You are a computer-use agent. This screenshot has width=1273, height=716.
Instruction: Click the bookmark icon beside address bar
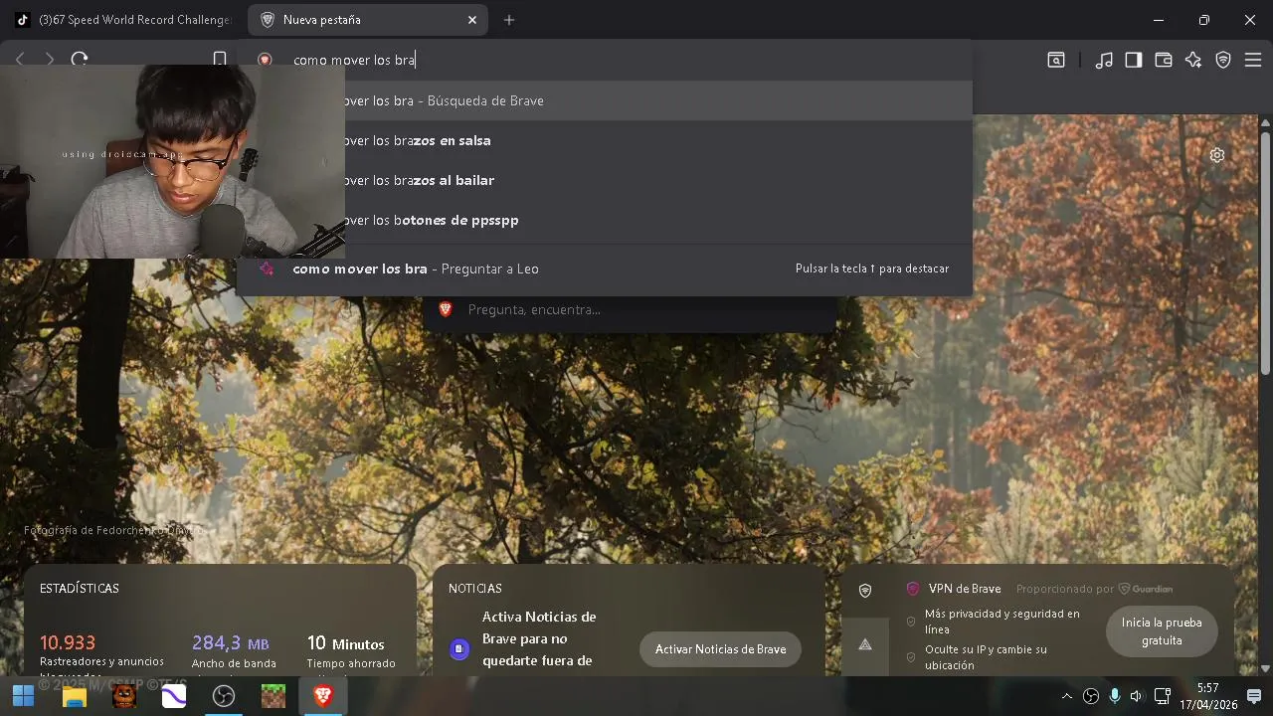220,59
